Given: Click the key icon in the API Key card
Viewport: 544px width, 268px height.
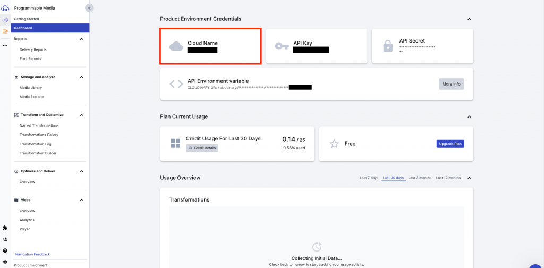Looking at the screenshot, I should pos(282,46).
